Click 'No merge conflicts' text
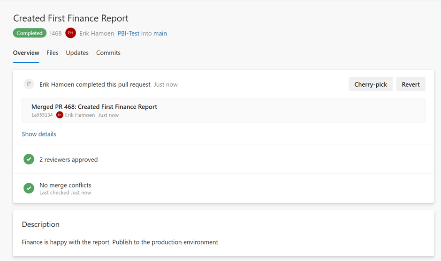This screenshot has height=261, width=441. point(65,185)
